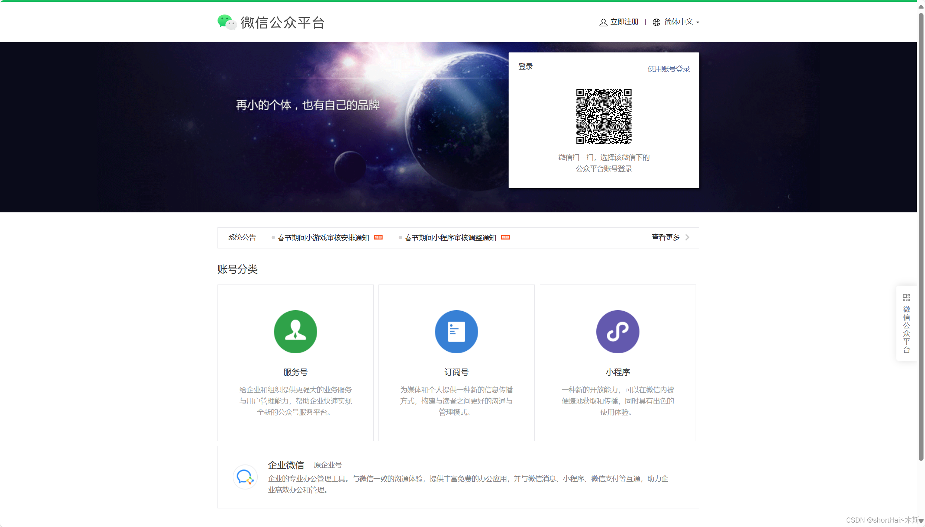Image resolution: width=925 pixels, height=527 pixels.
Task: Open the 简体中文 language dropdown
Action: click(679, 22)
